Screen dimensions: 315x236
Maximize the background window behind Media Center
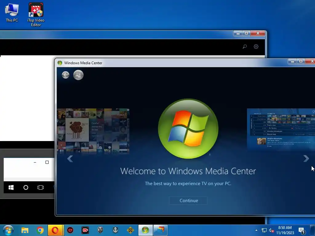coord(246,33)
